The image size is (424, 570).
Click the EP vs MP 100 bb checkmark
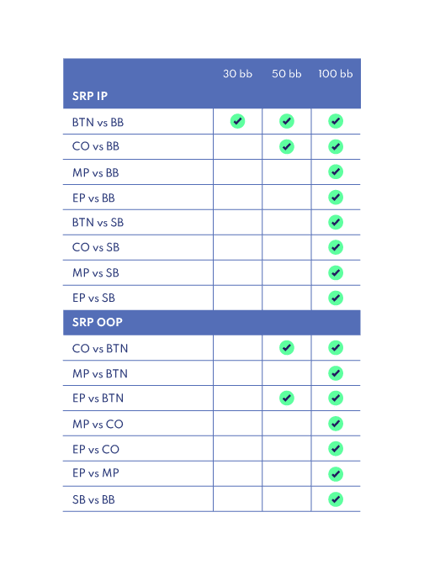point(336,473)
